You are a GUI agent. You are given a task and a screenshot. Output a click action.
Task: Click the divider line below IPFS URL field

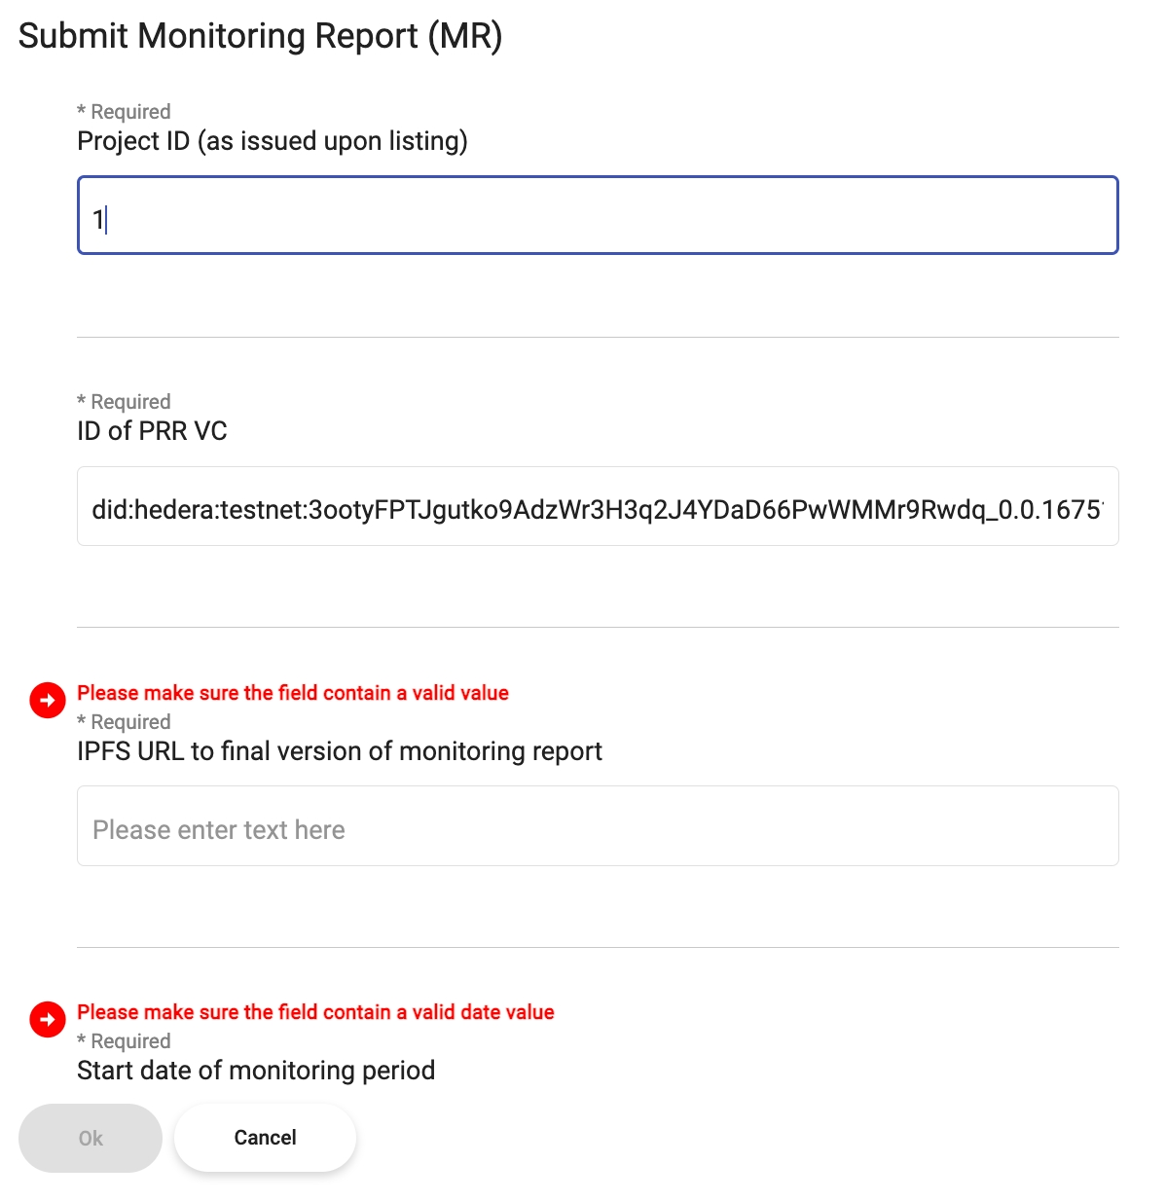pyautogui.click(x=598, y=947)
